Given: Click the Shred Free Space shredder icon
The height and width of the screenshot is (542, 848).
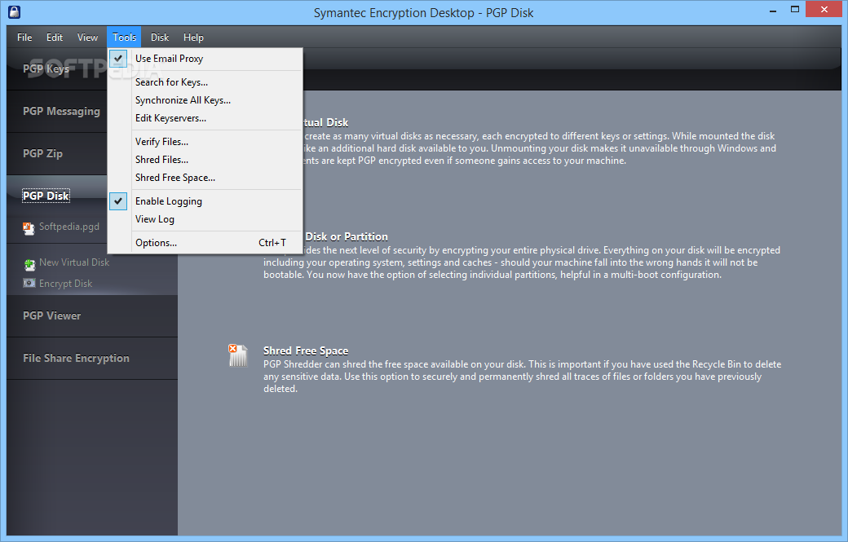Looking at the screenshot, I should point(237,355).
